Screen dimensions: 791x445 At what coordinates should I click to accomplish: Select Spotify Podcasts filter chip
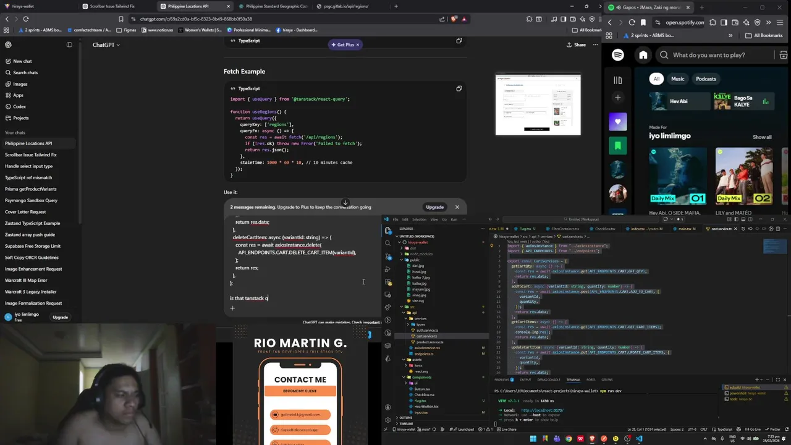click(x=706, y=78)
